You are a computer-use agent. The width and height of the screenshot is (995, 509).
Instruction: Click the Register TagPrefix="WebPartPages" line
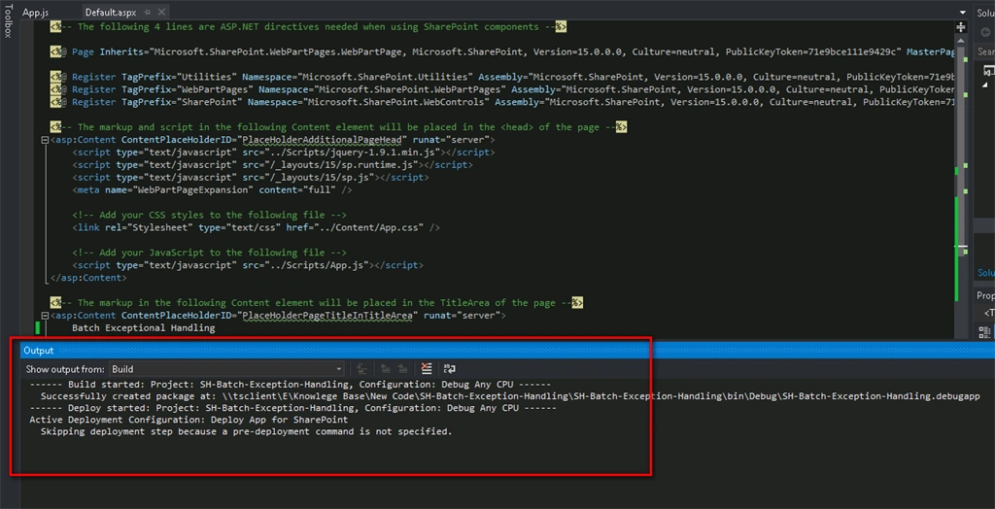502,89
